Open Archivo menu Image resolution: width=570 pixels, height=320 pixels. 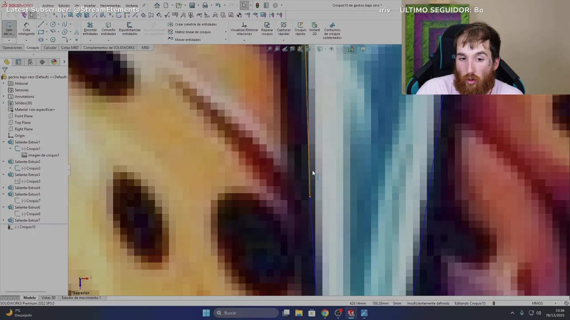point(48,6)
